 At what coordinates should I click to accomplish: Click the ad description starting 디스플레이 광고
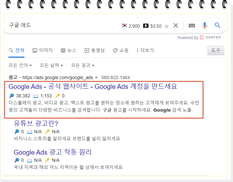click(104, 106)
